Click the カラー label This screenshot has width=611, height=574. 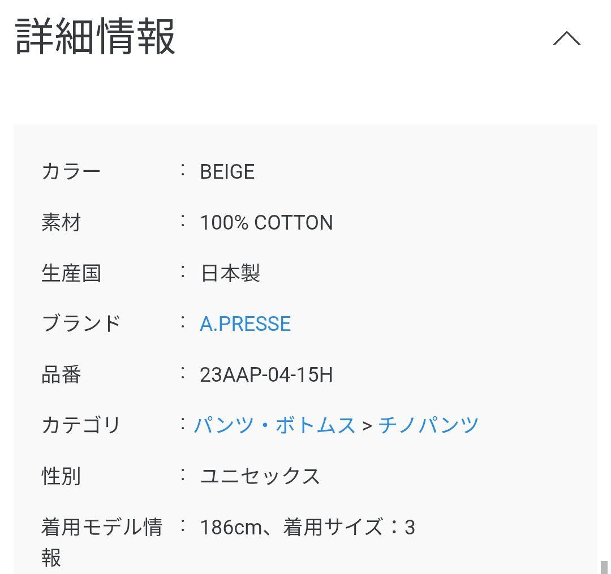[71, 171]
